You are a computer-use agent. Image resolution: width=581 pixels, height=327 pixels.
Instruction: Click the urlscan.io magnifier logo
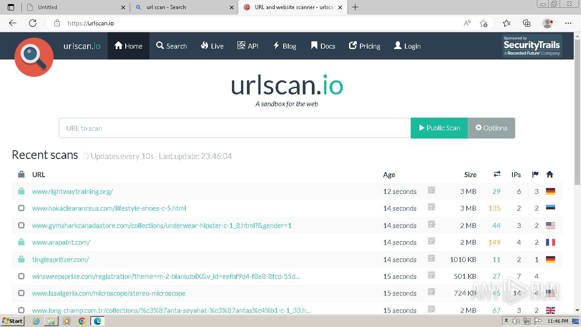(x=34, y=57)
